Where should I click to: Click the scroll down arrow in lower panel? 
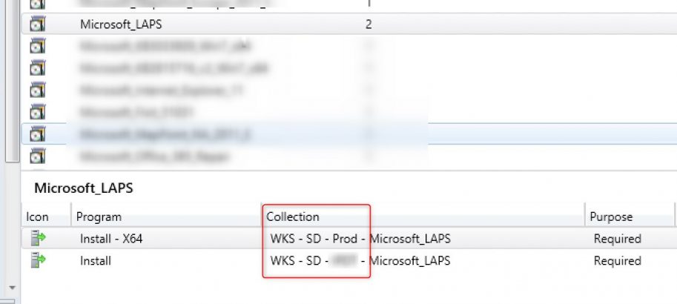(12, 288)
